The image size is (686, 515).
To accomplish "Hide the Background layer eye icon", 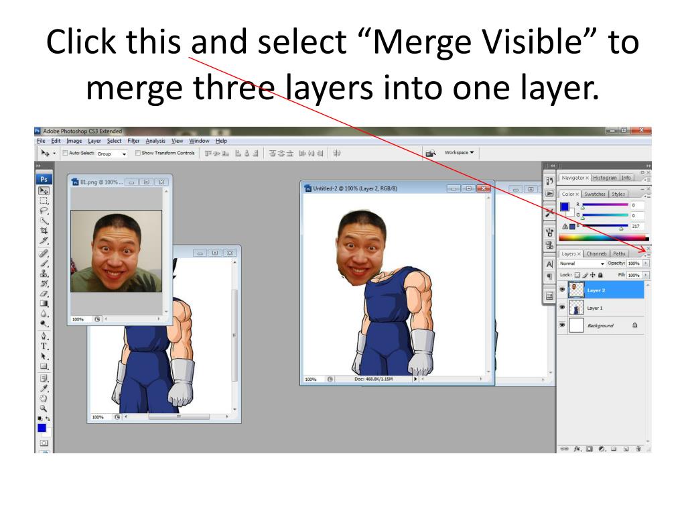I will click(x=562, y=325).
